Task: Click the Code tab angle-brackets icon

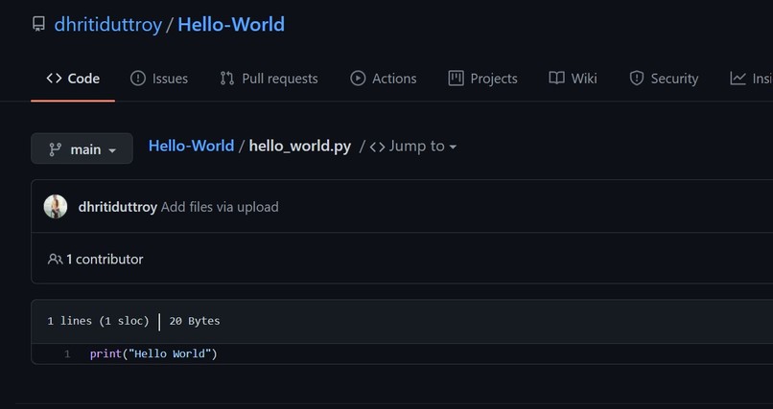Action: pos(54,79)
